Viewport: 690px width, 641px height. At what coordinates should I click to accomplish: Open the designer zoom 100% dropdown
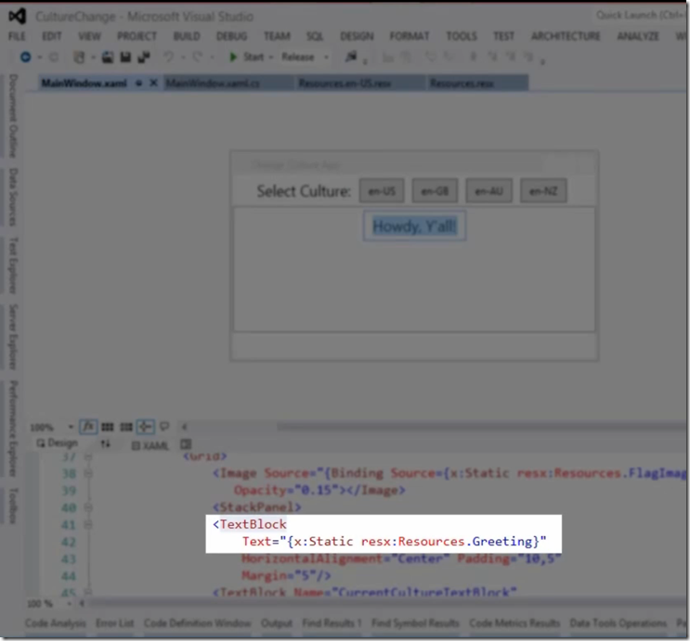[71, 427]
